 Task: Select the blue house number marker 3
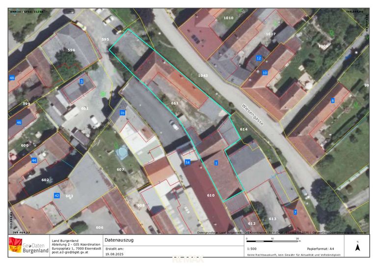pyautogui.click(x=81, y=81)
